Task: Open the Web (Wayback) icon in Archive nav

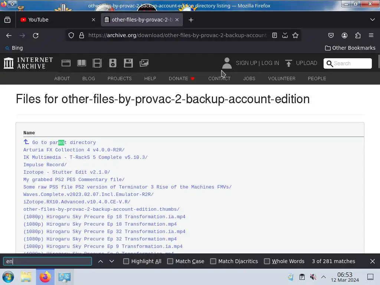Action: click(x=66, y=63)
